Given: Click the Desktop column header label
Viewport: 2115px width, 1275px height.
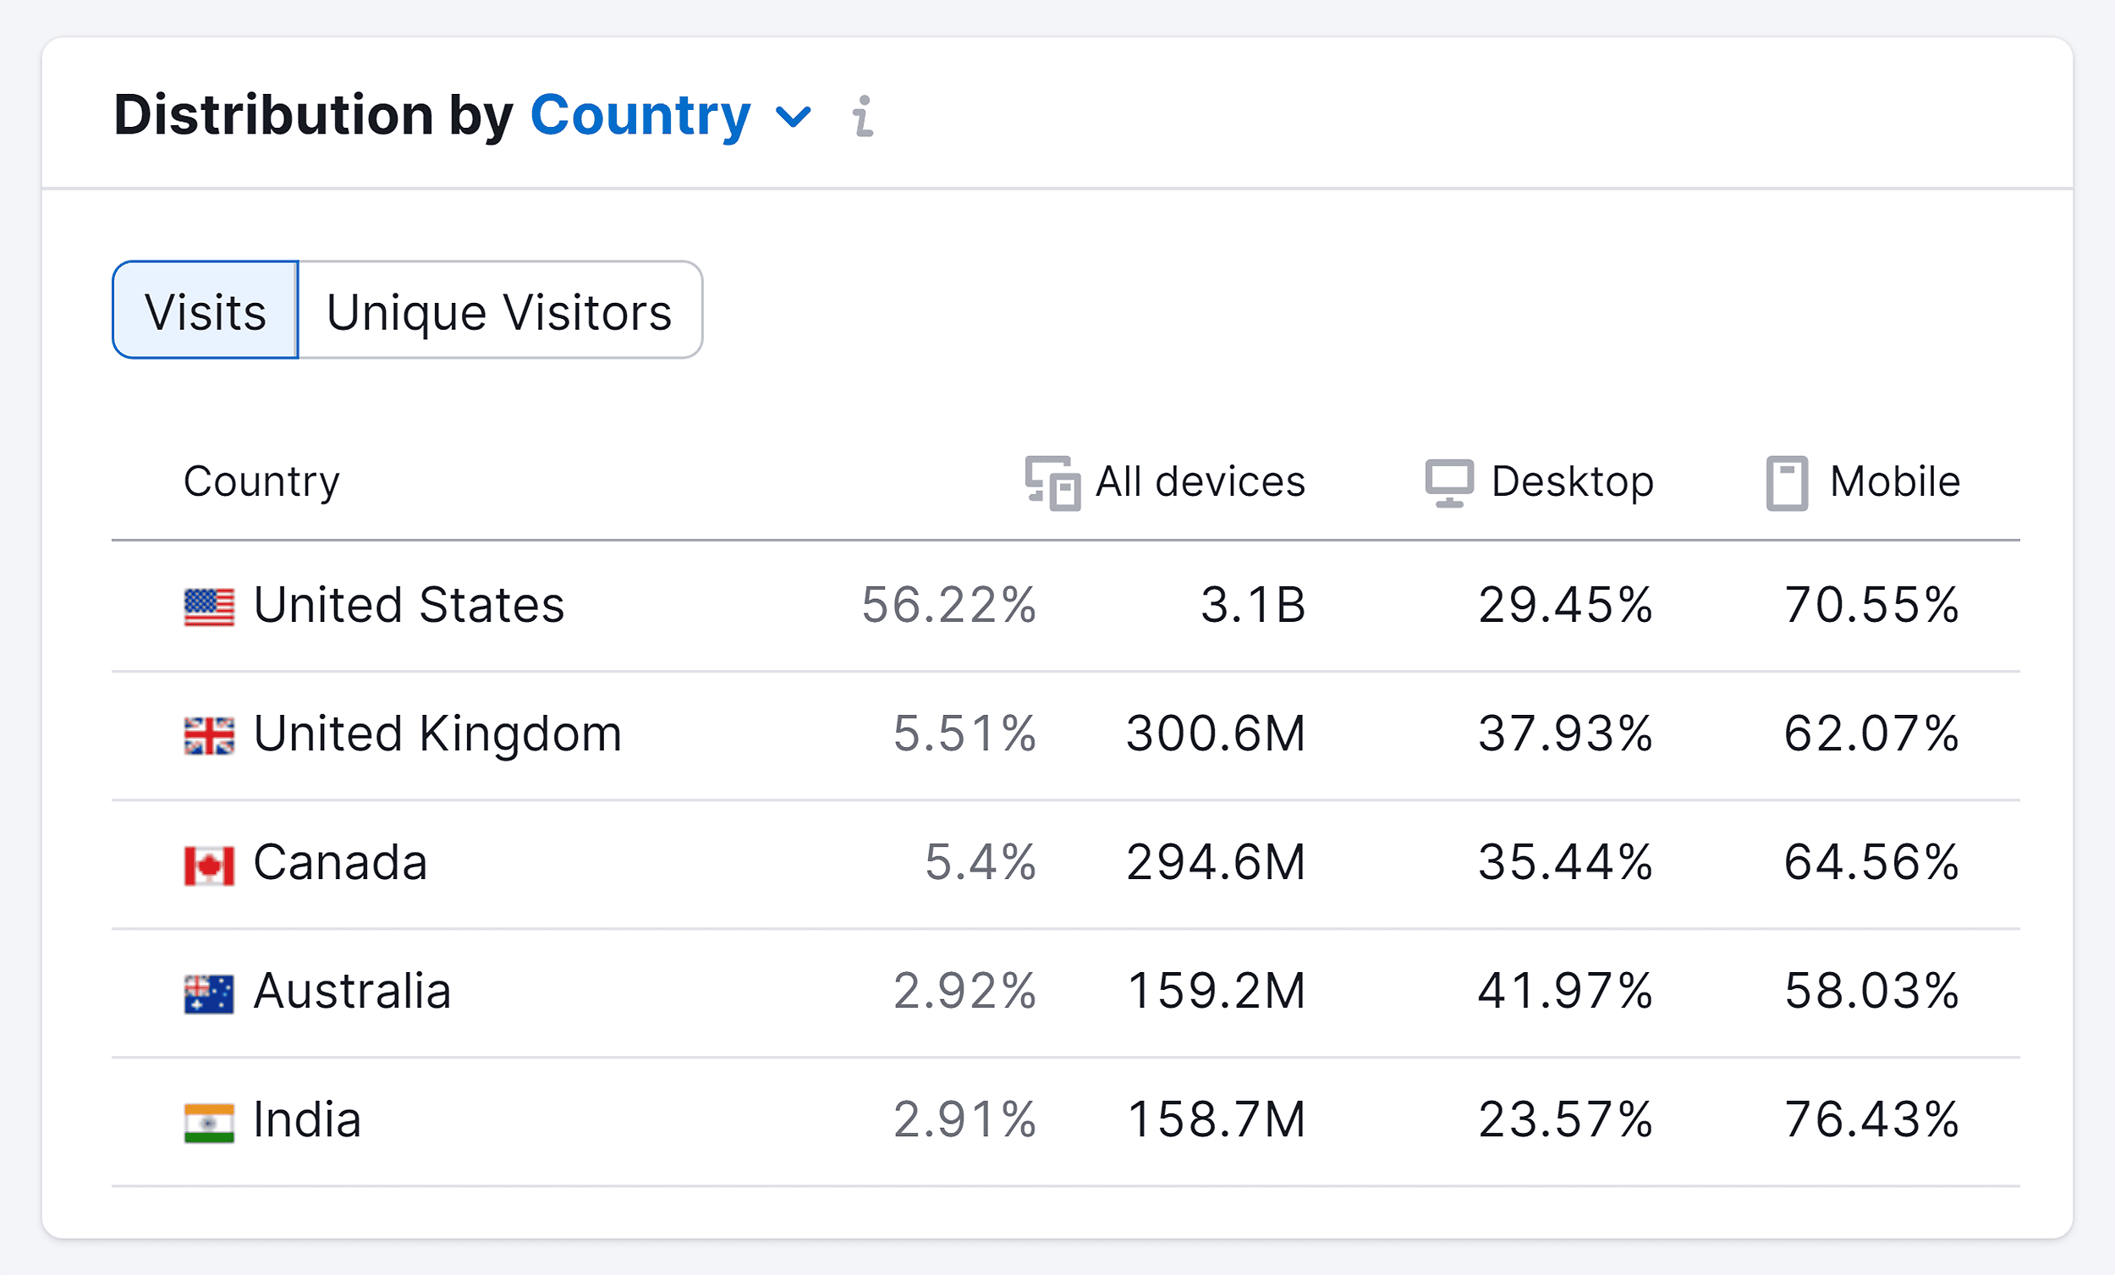Looking at the screenshot, I should click(x=1572, y=481).
